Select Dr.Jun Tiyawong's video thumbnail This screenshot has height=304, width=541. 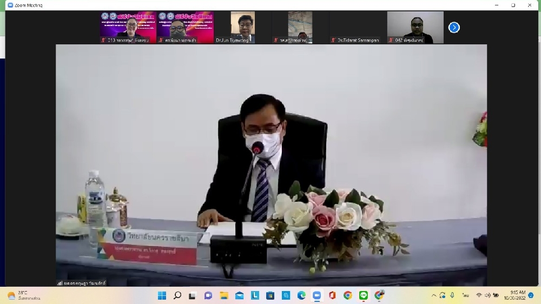(x=242, y=27)
